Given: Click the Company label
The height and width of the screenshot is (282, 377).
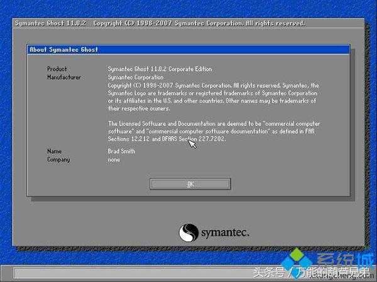Looking at the screenshot, I should [58, 160].
